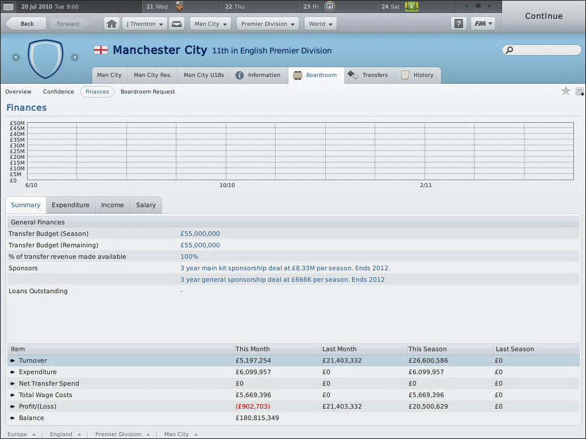
Task: Open the Overview subsection
Action: pyautogui.click(x=18, y=91)
